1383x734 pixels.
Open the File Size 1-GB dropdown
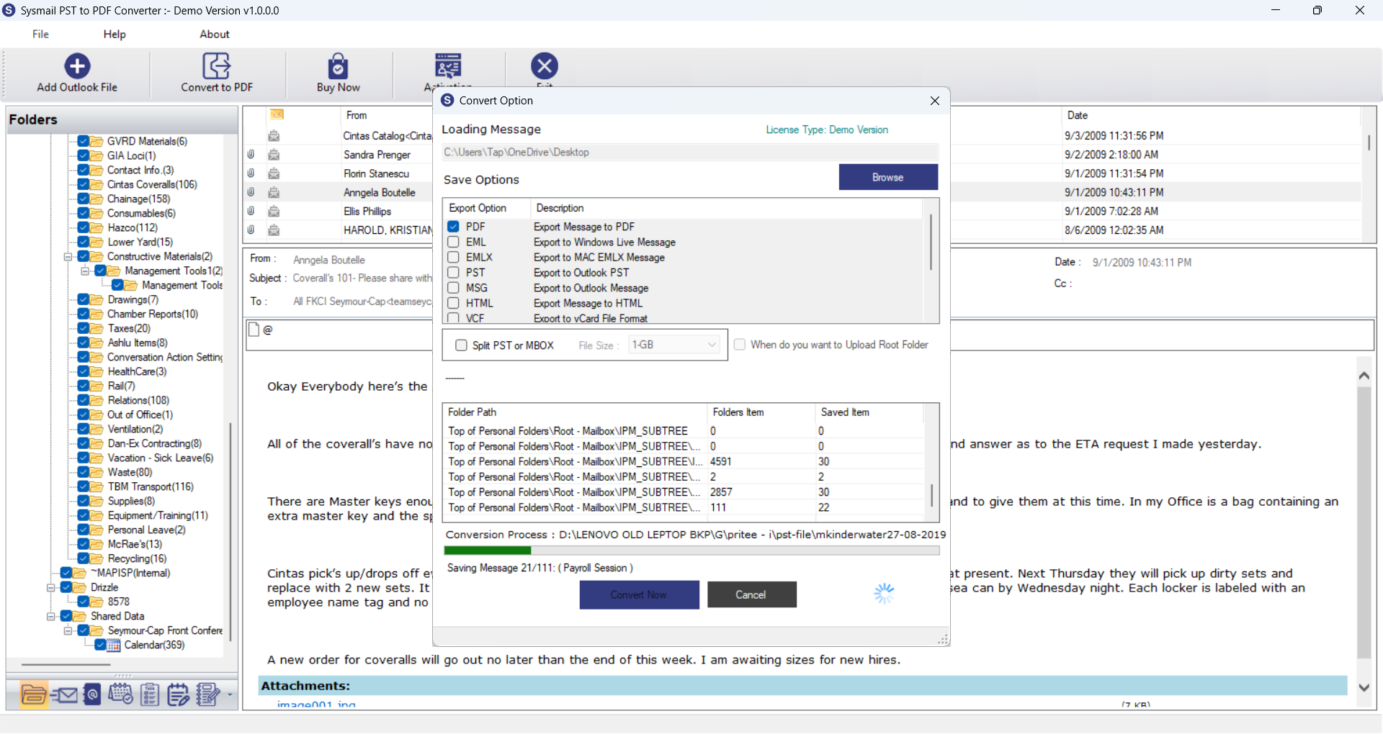click(x=673, y=345)
